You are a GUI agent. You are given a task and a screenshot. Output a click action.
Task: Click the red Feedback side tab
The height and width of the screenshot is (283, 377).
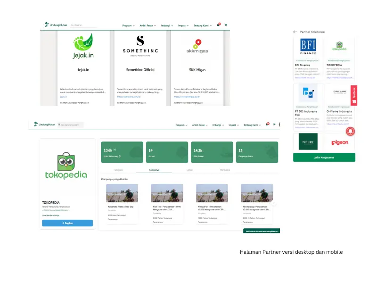[x=354, y=95]
